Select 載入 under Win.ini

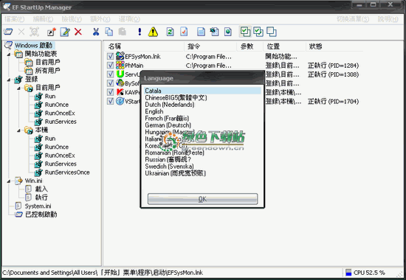click(x=41, y=189)
